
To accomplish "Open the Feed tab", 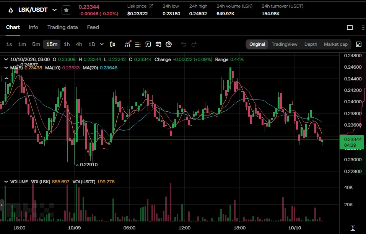I will 93,27.
